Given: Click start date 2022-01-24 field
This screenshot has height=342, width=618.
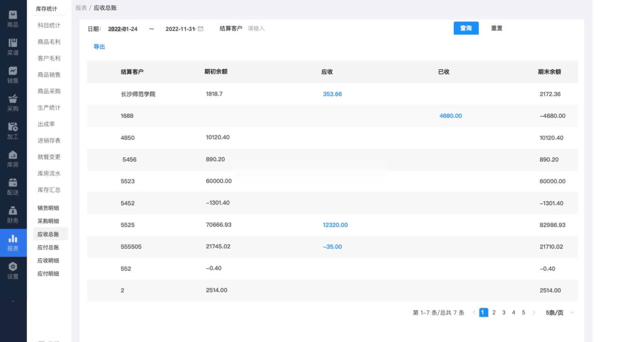Looking at the screenshot, I should click(x=123, y=29).
